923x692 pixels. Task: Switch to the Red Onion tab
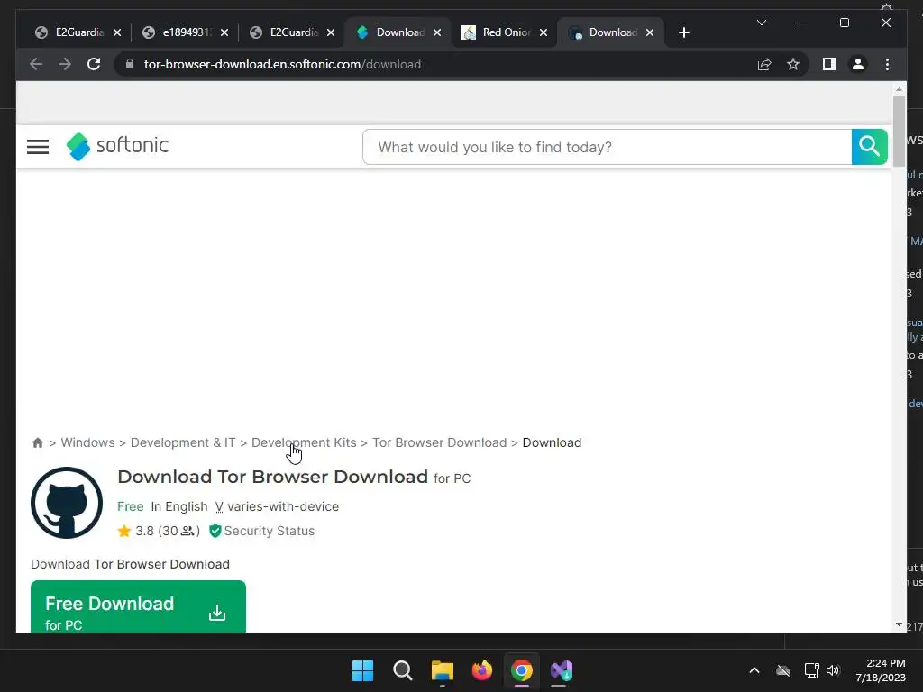tap(506, 32)
